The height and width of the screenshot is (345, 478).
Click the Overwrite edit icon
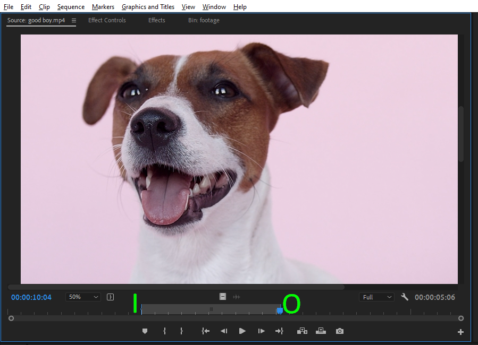point(321,331)
